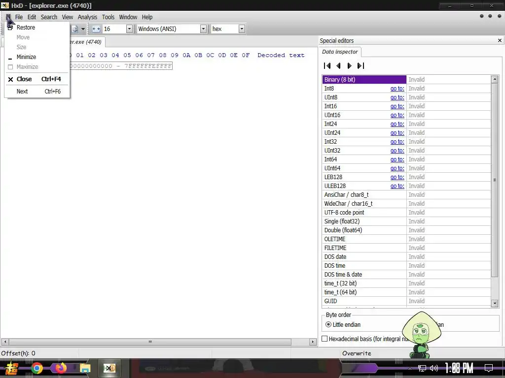This screenshot has height=378, width=505.
Task: Click the go to link for ULEB128
Action: [397, 186]
